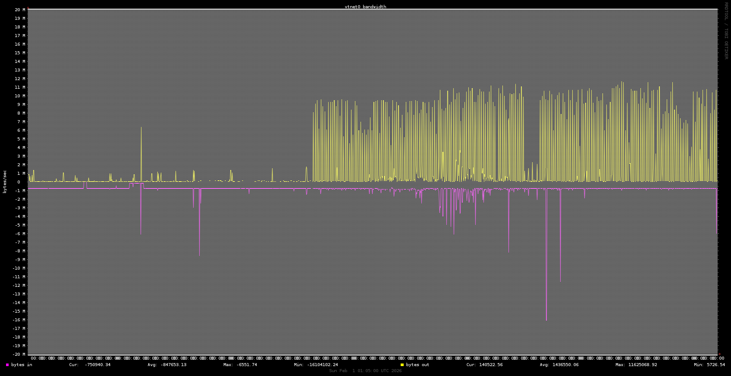Viewport: 731px width, 376px height.
Task: Click the 'bytes/sec' vertical axis label
Action: 5,181
